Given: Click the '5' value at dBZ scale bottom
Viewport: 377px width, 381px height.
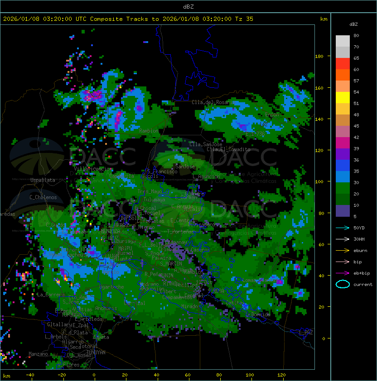Looking at the screenshot, I should (355, 216).
